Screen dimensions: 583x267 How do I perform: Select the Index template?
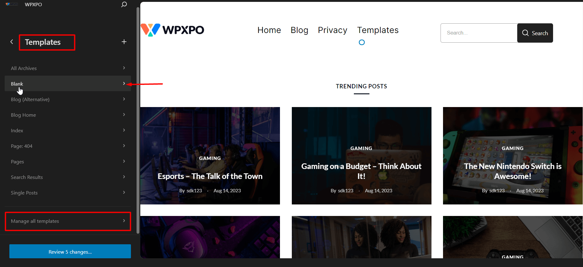[68, 130]
